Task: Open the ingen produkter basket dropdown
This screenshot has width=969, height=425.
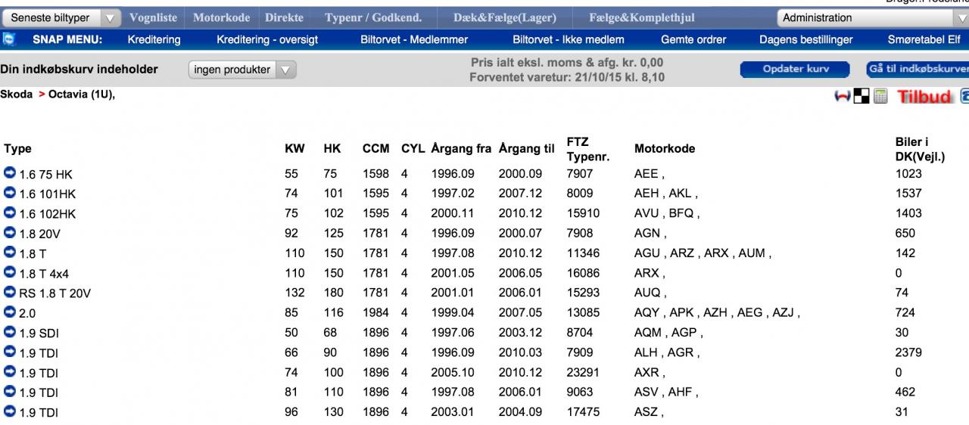Action: pyautogui.click(x=241, y=70)
